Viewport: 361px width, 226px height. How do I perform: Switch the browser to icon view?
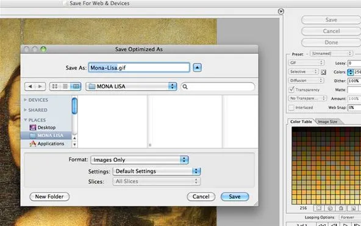click(55, 87)
